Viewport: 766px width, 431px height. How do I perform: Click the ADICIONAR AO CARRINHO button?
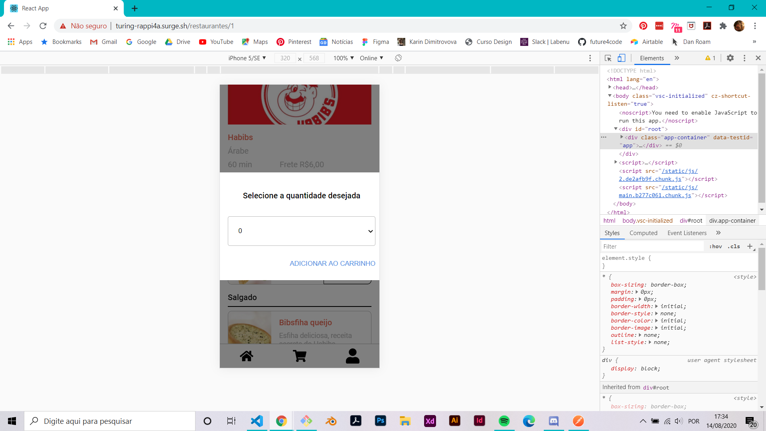tap(332, 263)
